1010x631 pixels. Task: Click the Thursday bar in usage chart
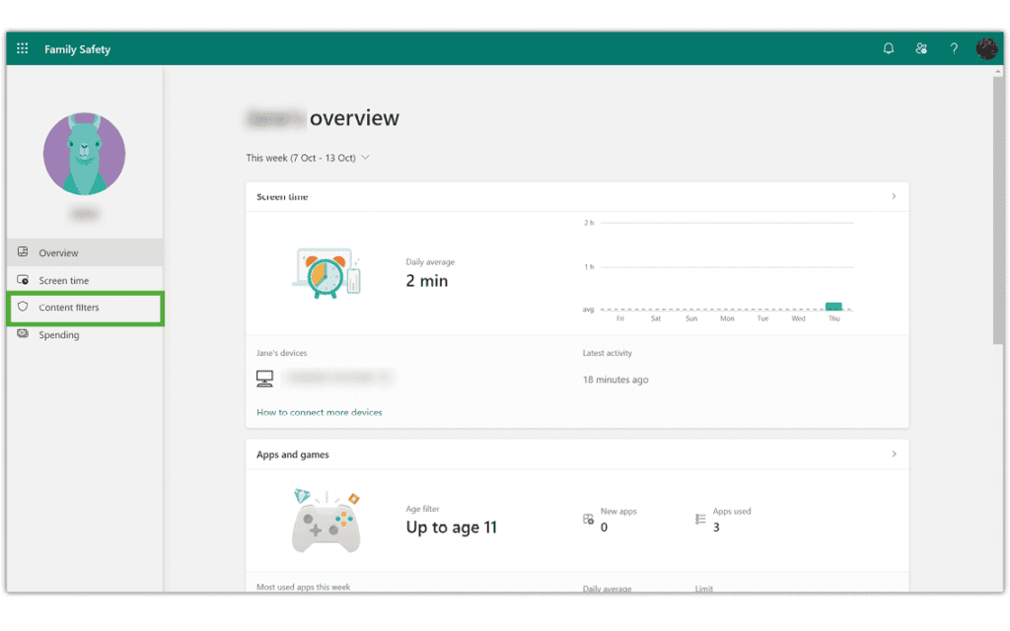pyautogui.click(x=833, y=307)
